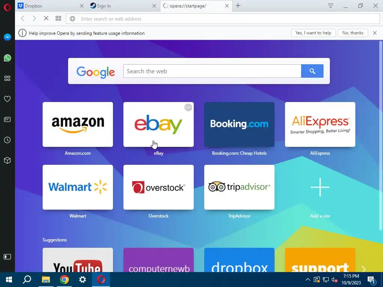383x287 pixels.
Task: Open Bookmarks heart icon in sidebar
Action: 7,99
